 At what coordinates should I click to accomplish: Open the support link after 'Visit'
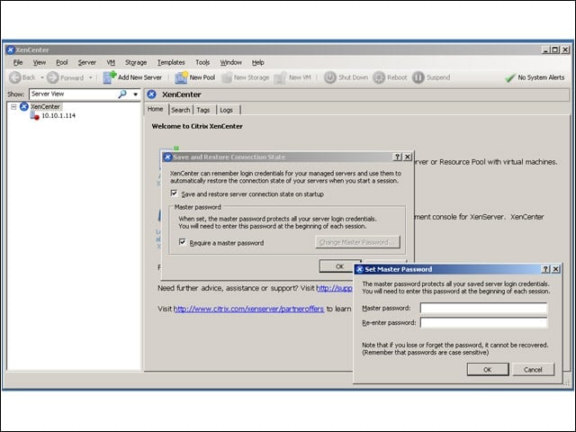pyautogui.click(x=334, y=288)
